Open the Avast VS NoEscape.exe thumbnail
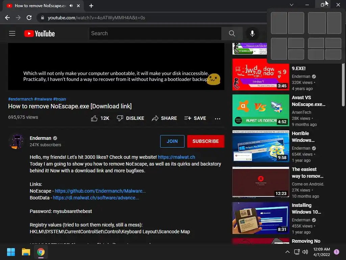This screenshot has width=346, height=260. pyautogui.click(x=261, y=110)
